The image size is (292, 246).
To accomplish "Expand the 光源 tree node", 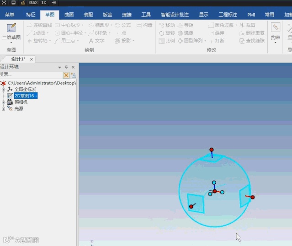I will pos(3,109).
